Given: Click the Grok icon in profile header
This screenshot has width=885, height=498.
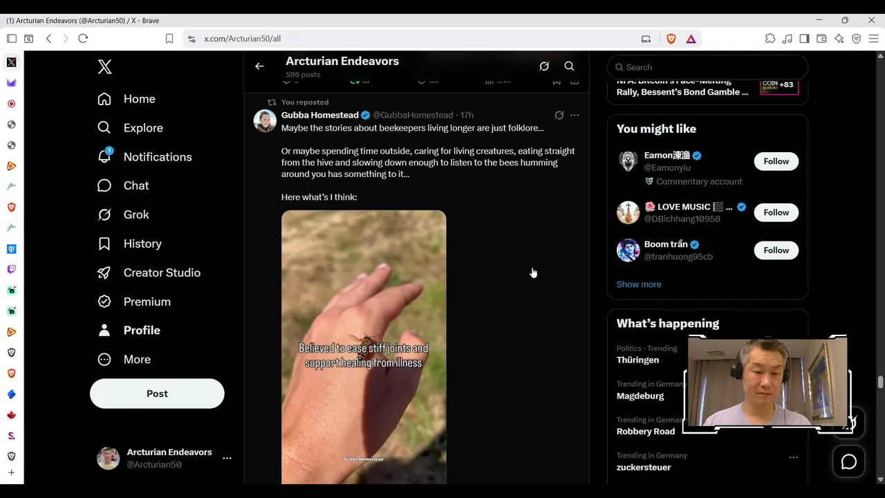Looking at the screenshot, I should click(x=544, y=66).
